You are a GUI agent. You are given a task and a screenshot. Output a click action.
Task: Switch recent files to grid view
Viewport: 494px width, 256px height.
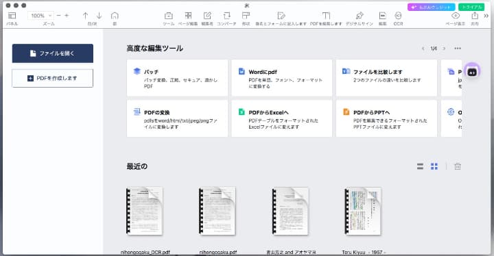pyautogui.click(x=434, y=166)
